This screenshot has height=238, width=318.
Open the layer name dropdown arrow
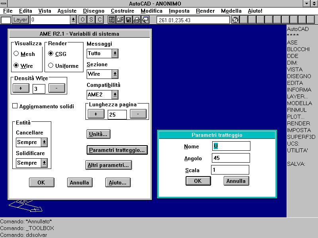[73, 20]
